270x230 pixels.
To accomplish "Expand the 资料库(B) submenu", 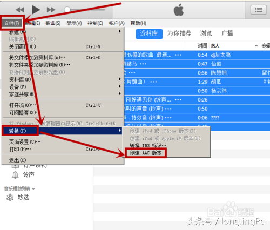I will [x=63, y=79].
